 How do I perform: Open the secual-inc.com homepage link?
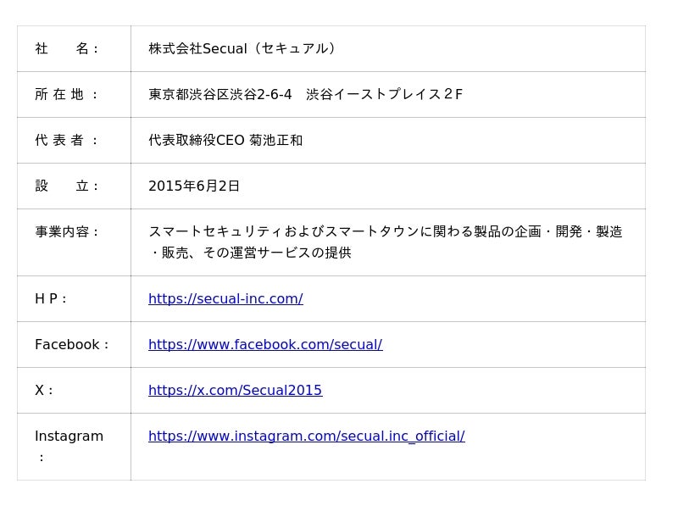[x=225, y=298]
